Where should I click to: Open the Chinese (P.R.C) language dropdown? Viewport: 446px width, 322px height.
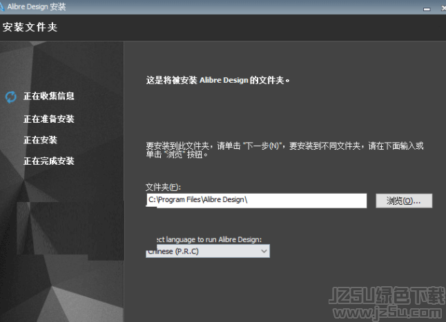207,252
